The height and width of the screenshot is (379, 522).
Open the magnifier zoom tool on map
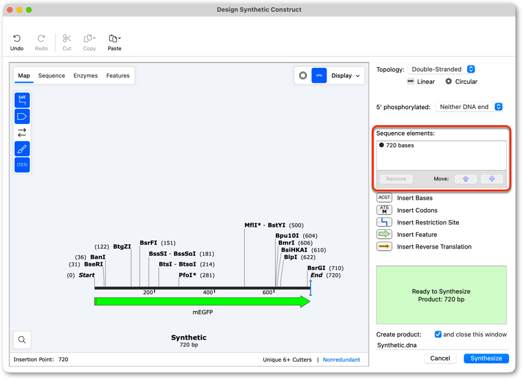click(22, 340)
